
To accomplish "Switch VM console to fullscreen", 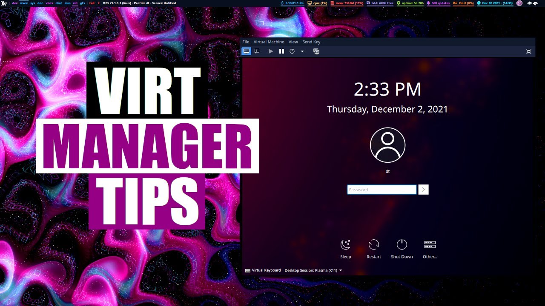I will pos(529,51).
